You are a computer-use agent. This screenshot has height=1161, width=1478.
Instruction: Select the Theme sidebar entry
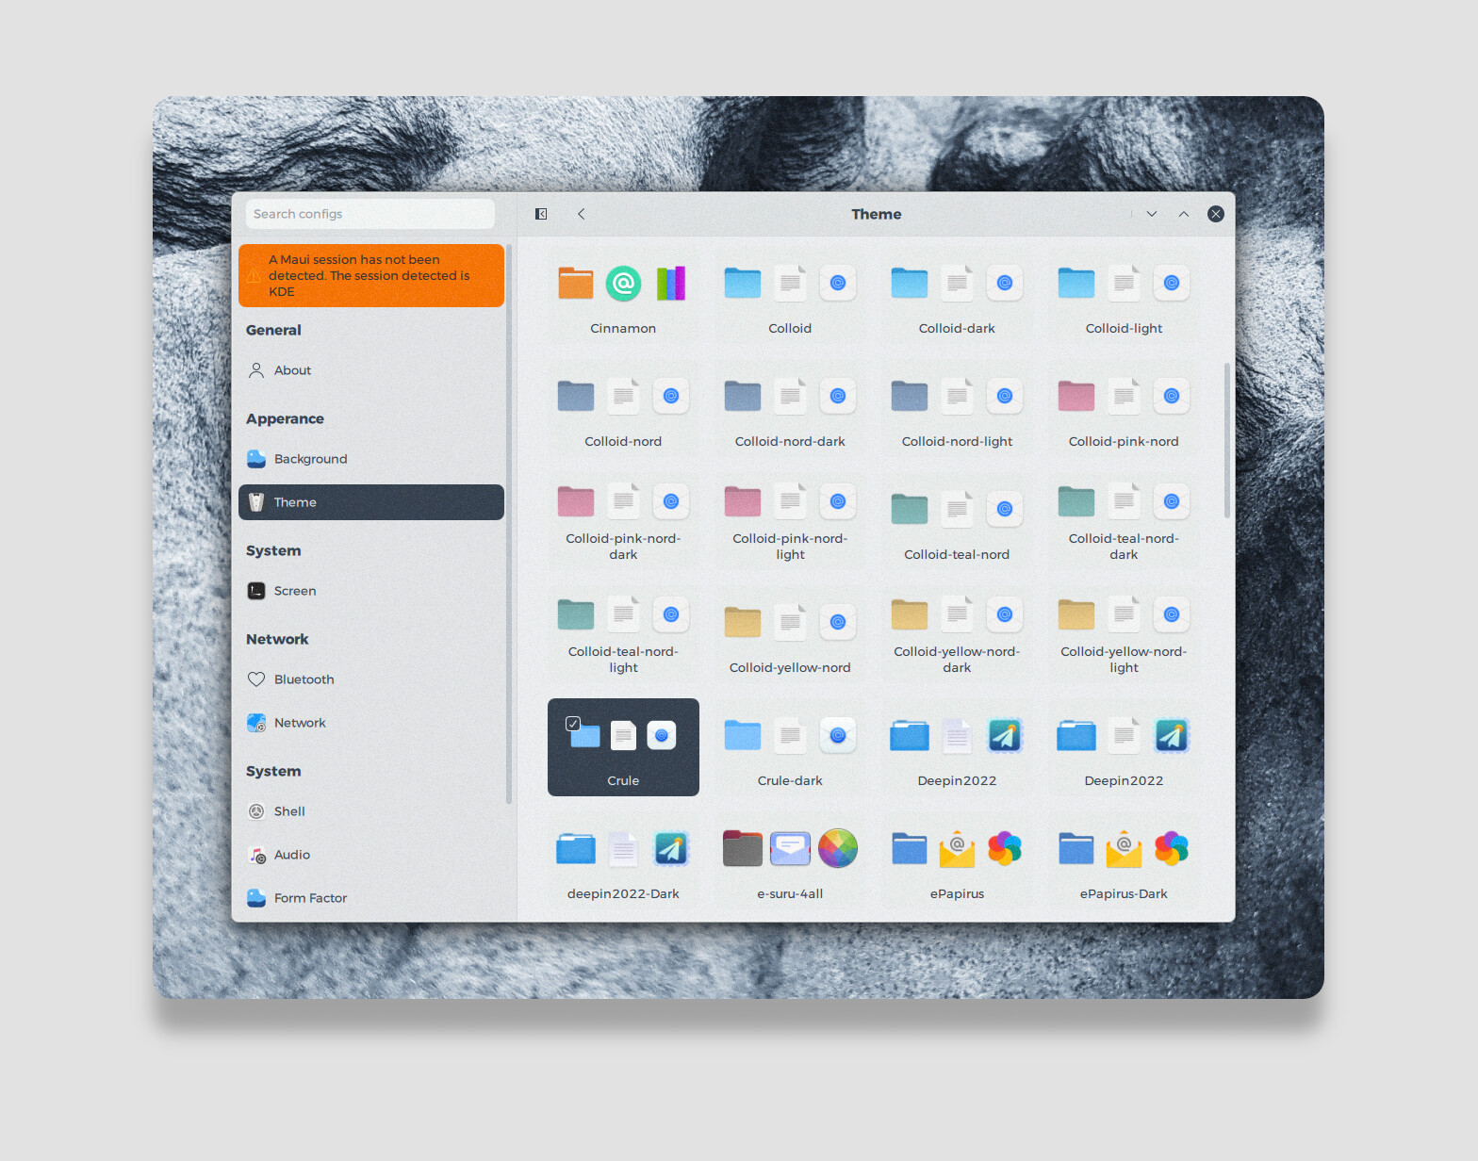pos(371,502)
